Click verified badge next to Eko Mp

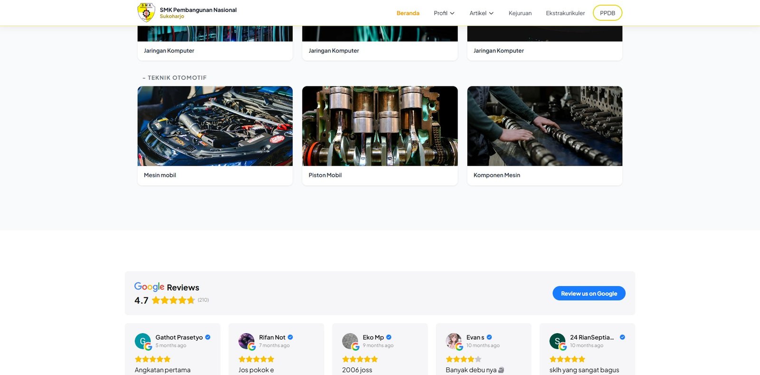tap(389, 337)
